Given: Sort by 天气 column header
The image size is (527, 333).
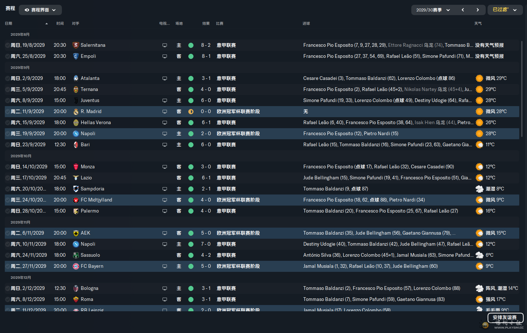Looking at the screenshot, I should pyautogui.click(x=478, y=24).
